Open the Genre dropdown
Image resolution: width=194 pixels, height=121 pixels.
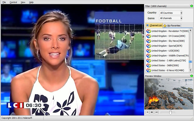170,18
